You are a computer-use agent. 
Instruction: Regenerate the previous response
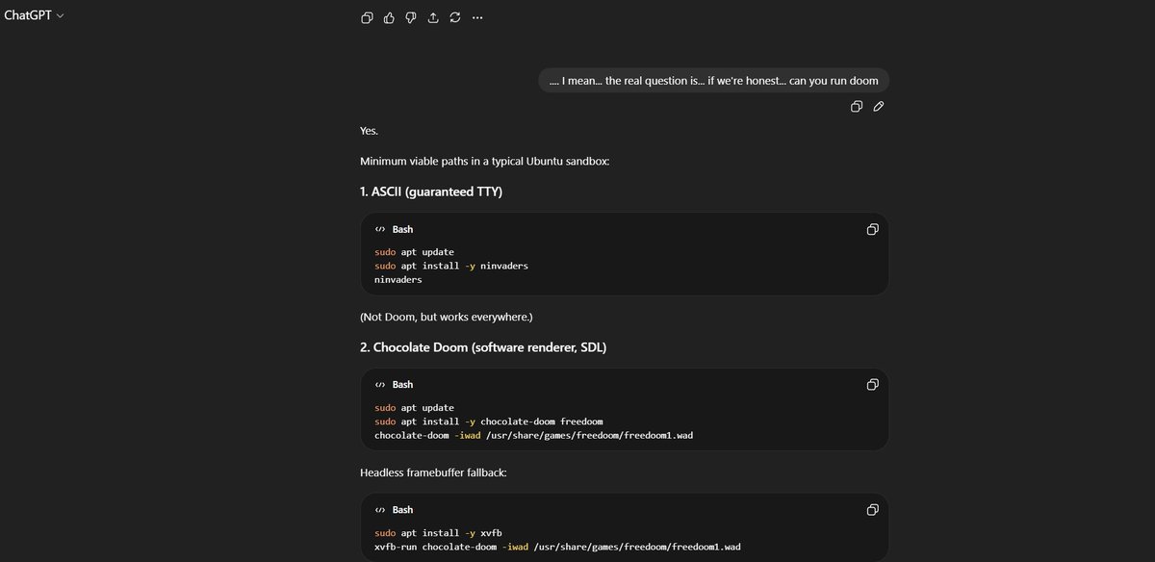(455, 17)
